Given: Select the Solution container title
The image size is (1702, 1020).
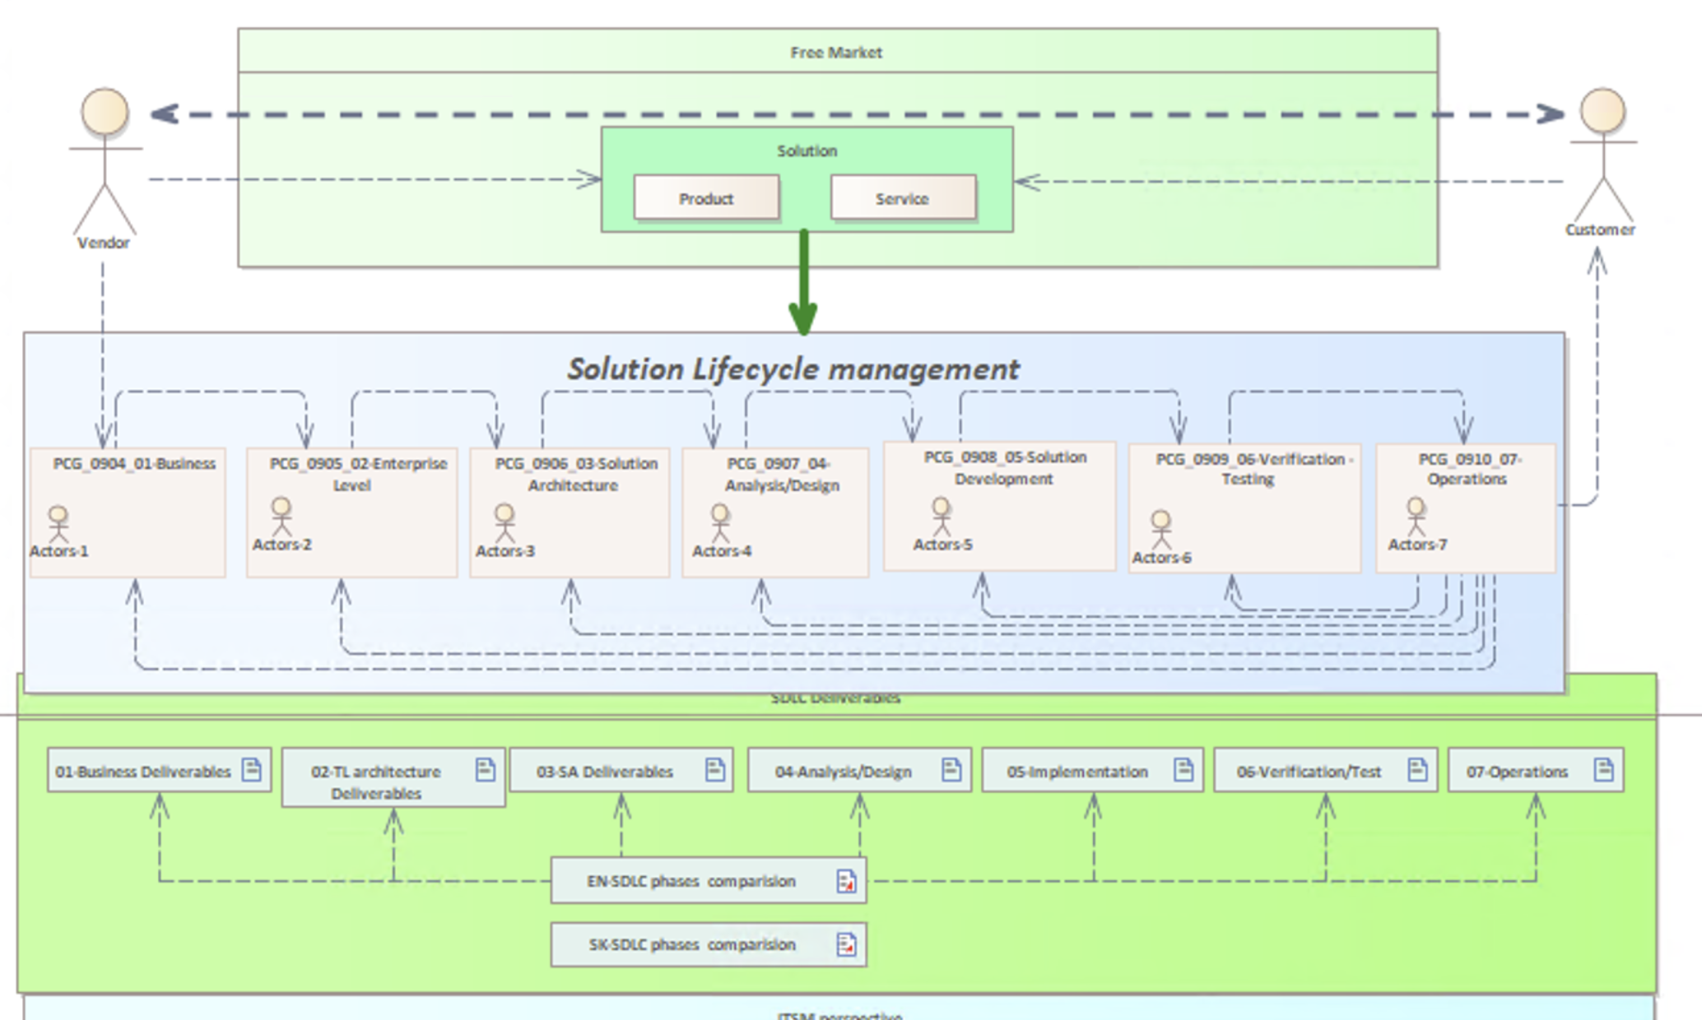Looking at the screenshot, I should tap(807, 151).
